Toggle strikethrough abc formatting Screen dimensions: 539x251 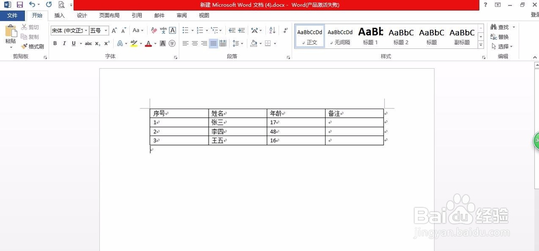tap(88, 44)
